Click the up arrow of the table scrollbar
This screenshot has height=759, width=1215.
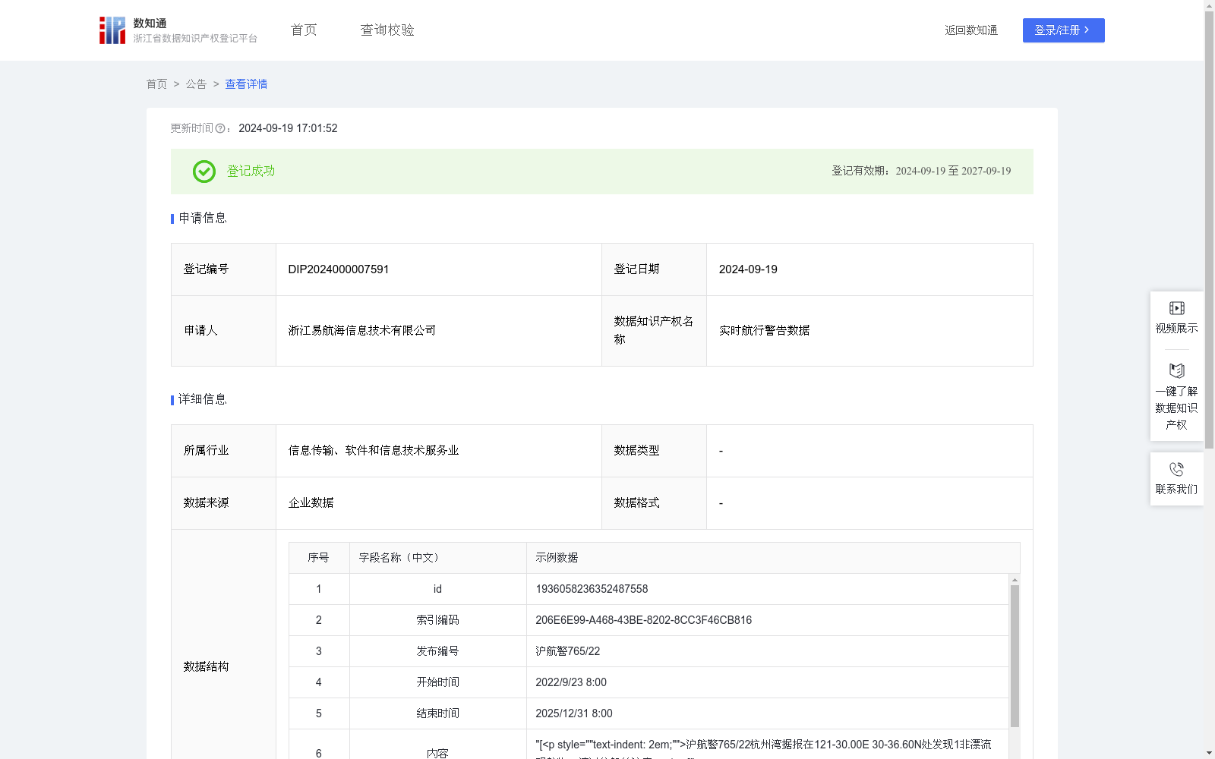1015,581
